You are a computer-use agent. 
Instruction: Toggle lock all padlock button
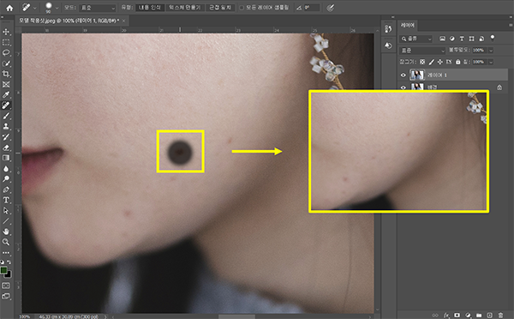pyautogui.click(x=458, y=62)
